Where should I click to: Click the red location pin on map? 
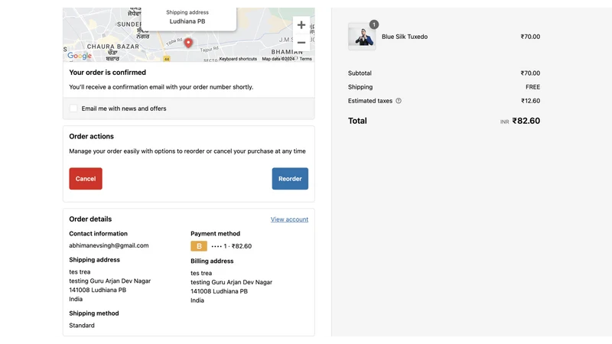click(x=188, y=43)
